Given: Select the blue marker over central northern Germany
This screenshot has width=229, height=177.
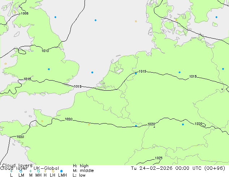Looking at the screenshot, I should pos(180,73).
